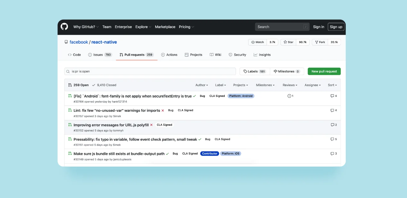Expand the Why GitHub? menu
The height and width of the screenshot is (198, 407).
click(x=86, y=27)
